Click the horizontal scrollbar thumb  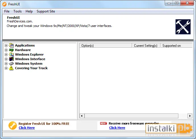131,116
